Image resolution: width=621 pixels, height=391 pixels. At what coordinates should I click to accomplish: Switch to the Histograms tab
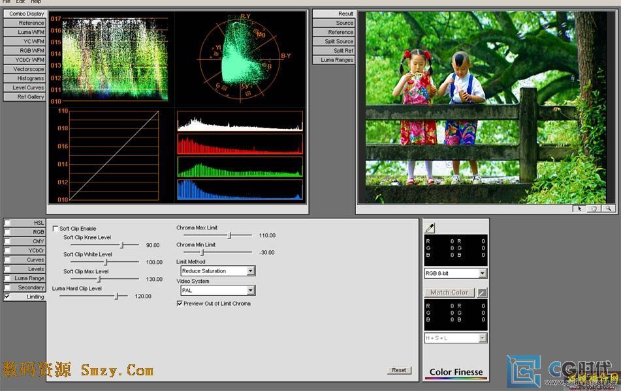click(x=25, y=78)
